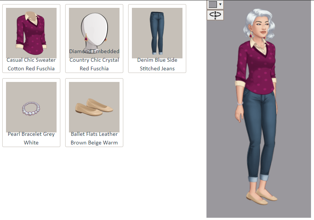Viewport: 314px width, 220px height.
Task: Open the background color dropdown arrow
Action: click(x=220, y=4)
